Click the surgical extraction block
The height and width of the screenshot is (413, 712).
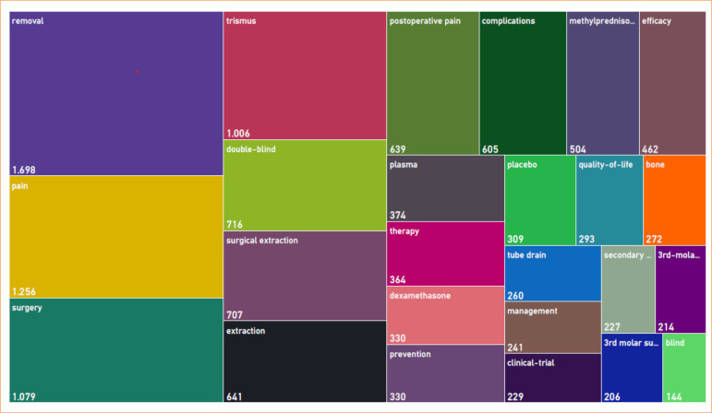[x=305, y=276]
